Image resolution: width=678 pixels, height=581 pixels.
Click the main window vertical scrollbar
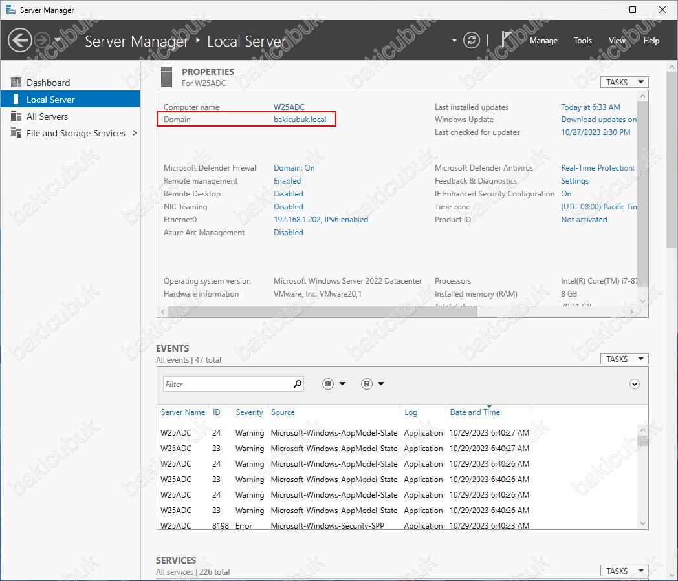tap(672, 160)
